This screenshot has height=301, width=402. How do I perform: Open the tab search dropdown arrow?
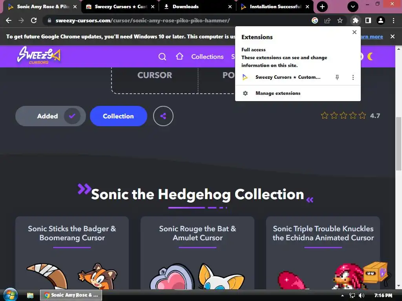coord(353,7)
